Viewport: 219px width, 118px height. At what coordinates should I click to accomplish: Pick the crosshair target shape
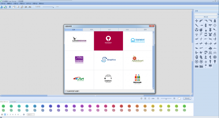215,25
